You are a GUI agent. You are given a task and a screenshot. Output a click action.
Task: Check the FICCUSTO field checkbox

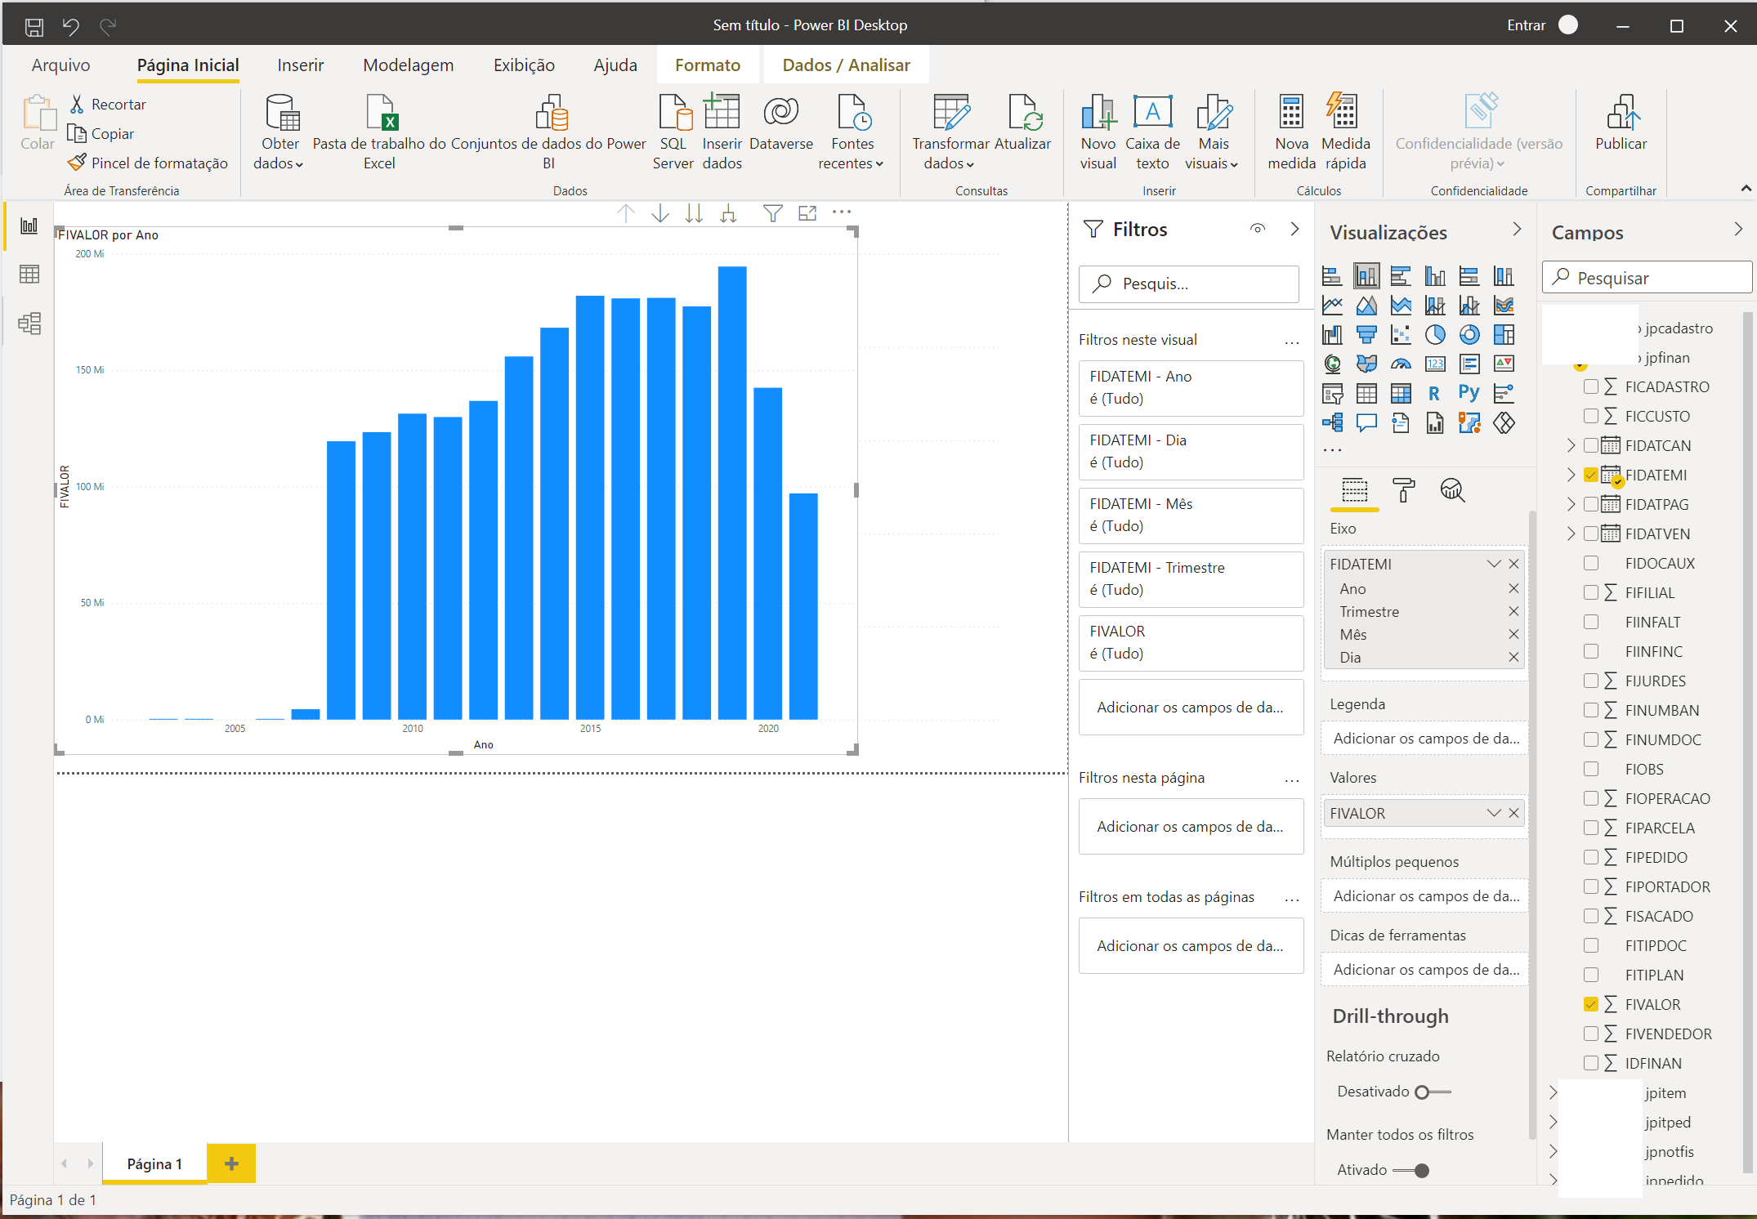tap(1590, 416)
